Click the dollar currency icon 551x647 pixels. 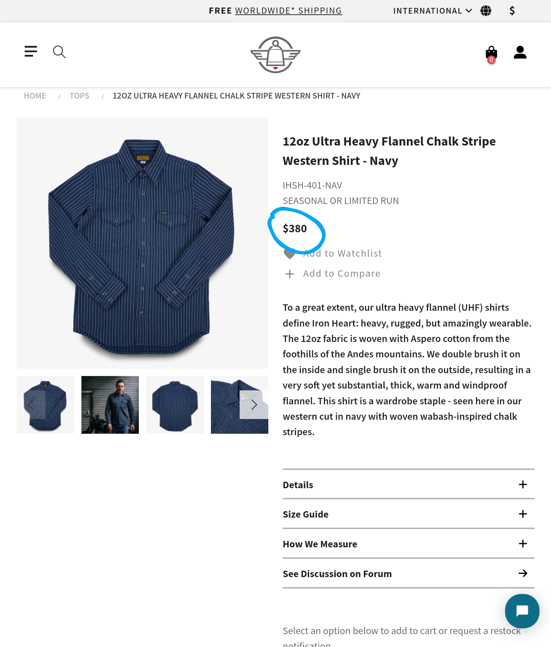(512, 11)
